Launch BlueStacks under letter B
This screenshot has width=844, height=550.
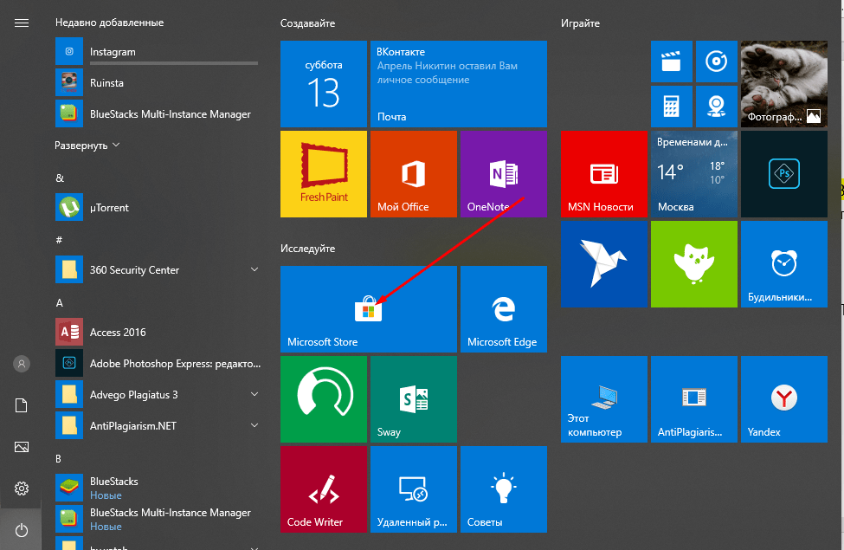(158, 488)
